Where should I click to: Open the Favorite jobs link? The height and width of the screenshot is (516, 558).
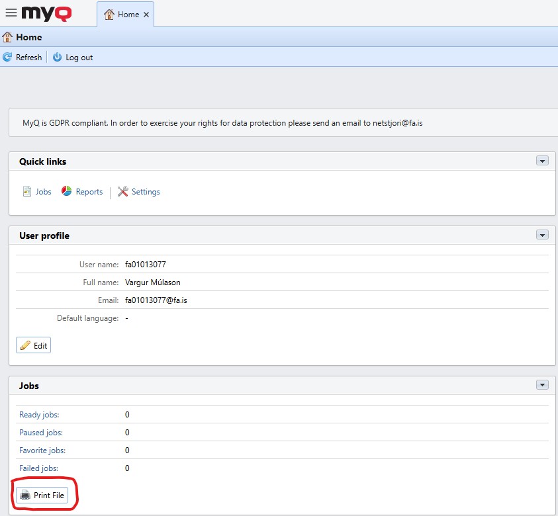[42, 451]
